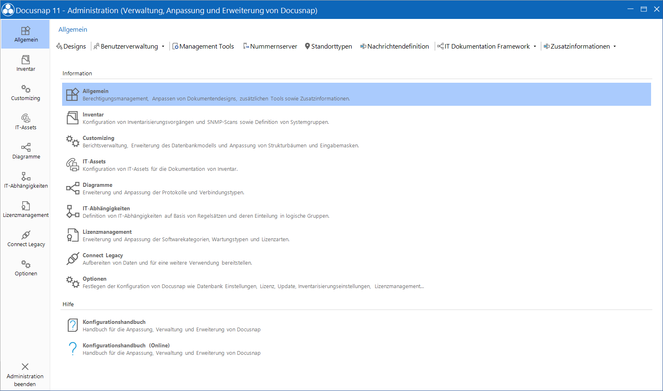Click the Lizenzmanagement description about Softwarekategorien
663x391 pixels.
click(186, 240)
